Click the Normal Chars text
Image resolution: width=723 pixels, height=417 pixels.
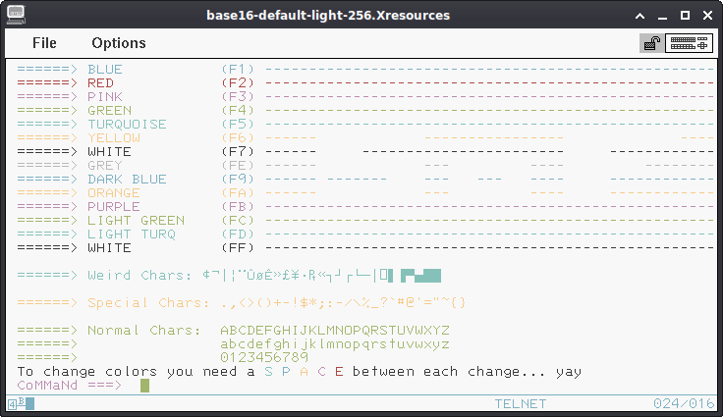[x=143, y=331]
